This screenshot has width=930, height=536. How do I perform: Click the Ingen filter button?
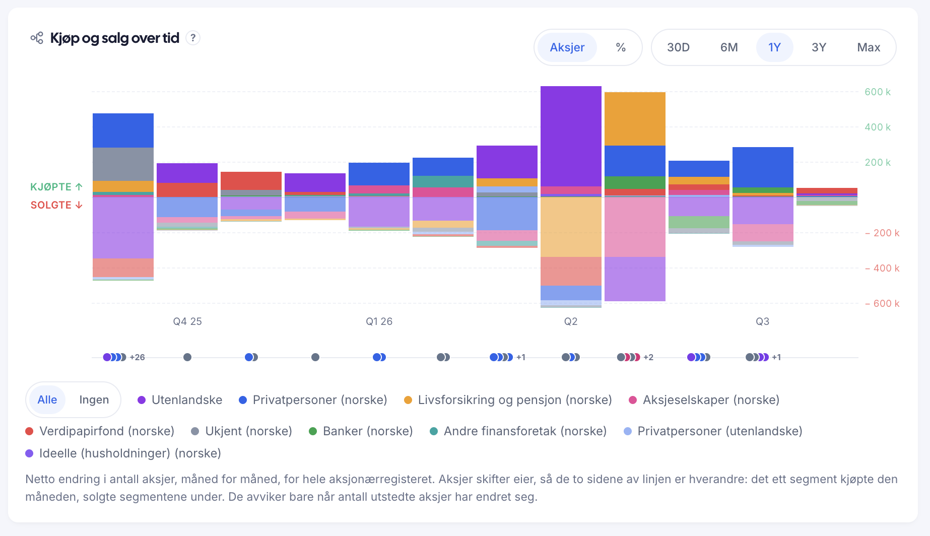click(94, 400)
